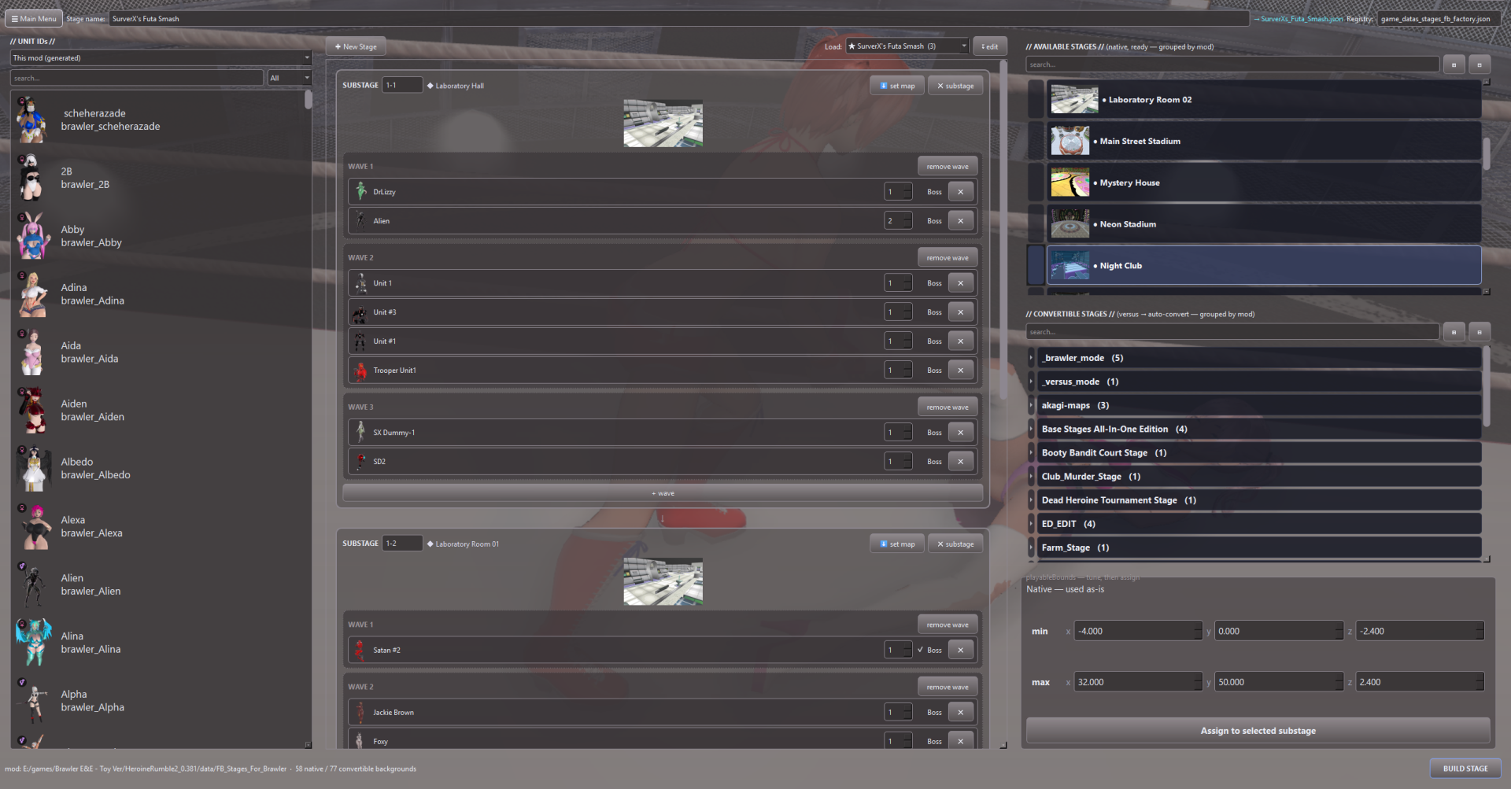This screenshot has width=1511, height=789.
Task: Delete Unit 1 from Wave 2
Action: (x=960, y=283)
